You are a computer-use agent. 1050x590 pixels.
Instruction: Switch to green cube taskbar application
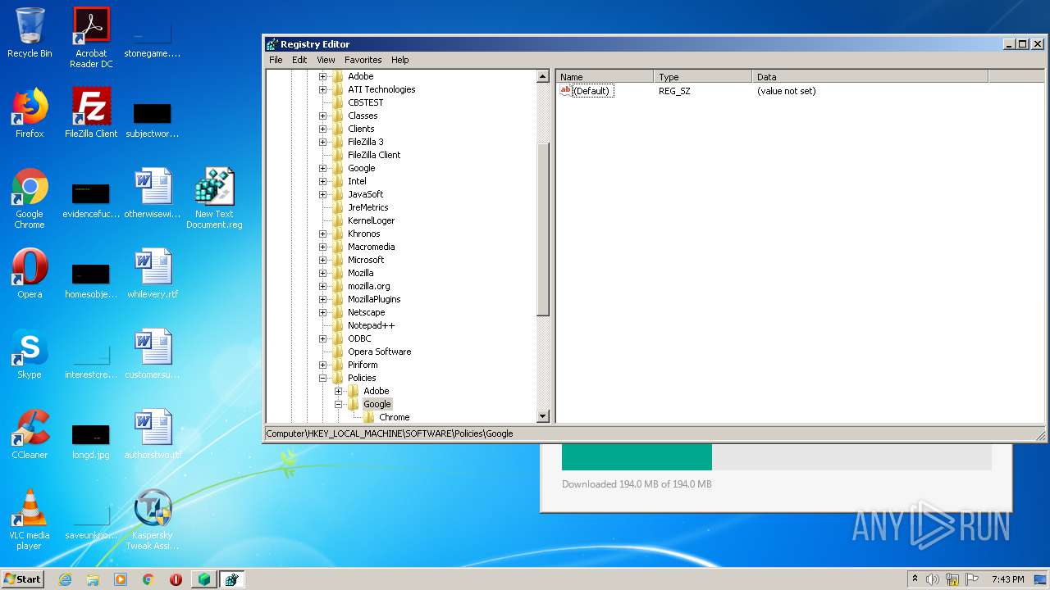(203, 579)
